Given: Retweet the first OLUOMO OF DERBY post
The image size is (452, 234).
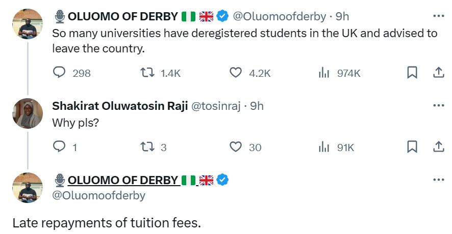Looking at the screenshot, I should (147, 73).
